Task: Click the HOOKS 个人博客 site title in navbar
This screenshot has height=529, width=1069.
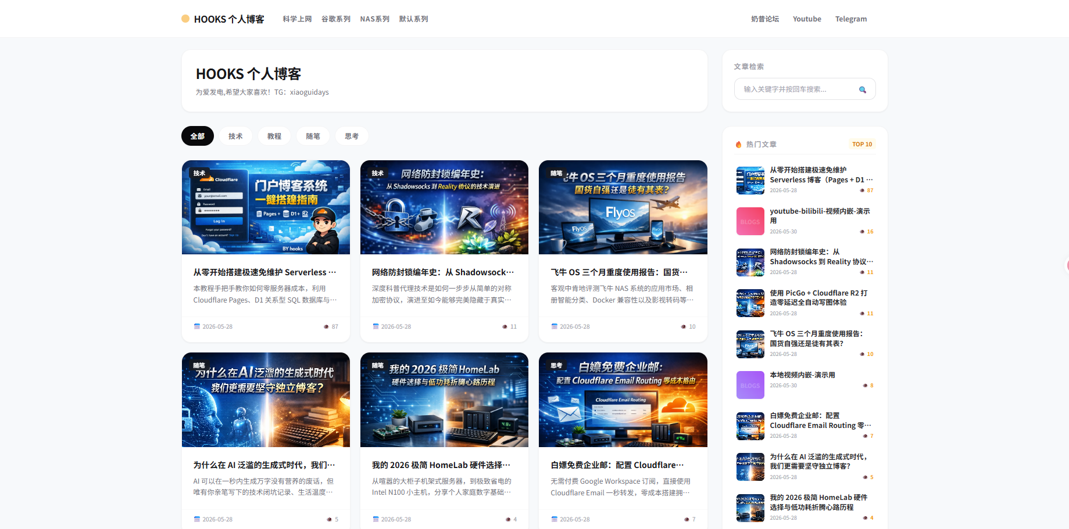Action: [x=229, y=19]
